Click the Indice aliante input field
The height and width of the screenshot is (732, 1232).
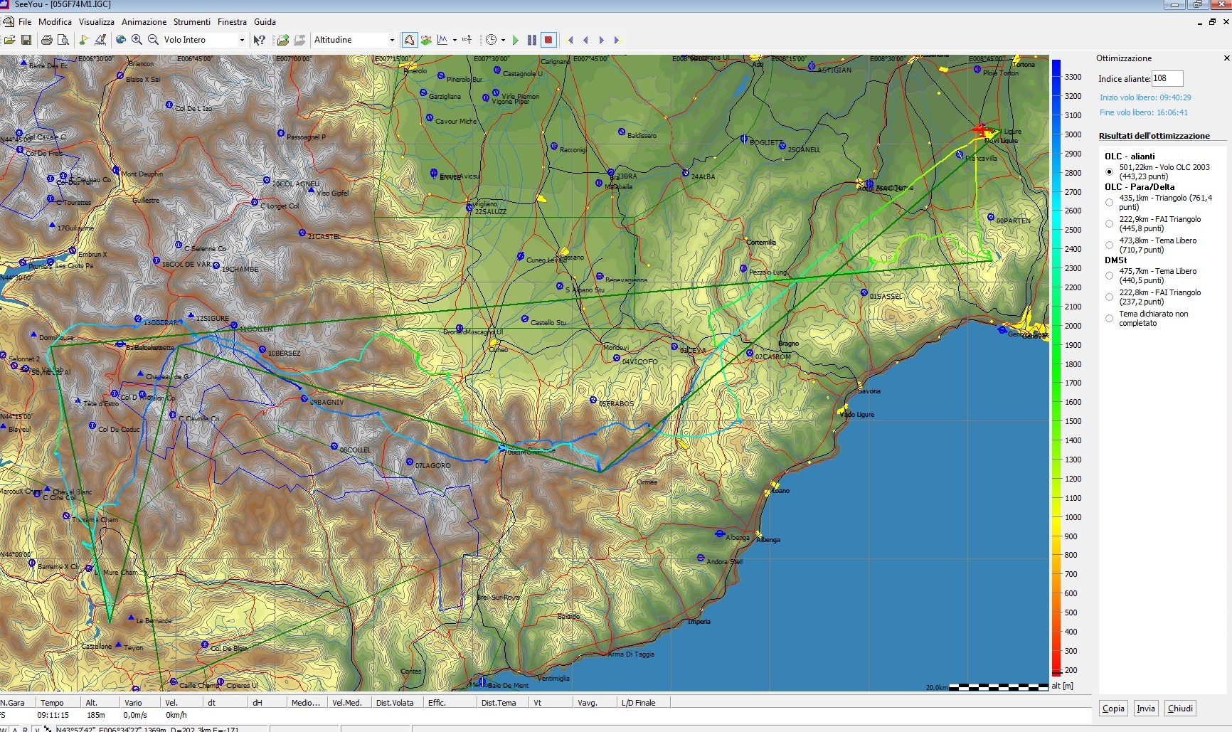1167,79
